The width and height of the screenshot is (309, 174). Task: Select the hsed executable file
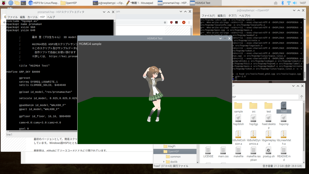pyautogui.click(x=284, y=108)
